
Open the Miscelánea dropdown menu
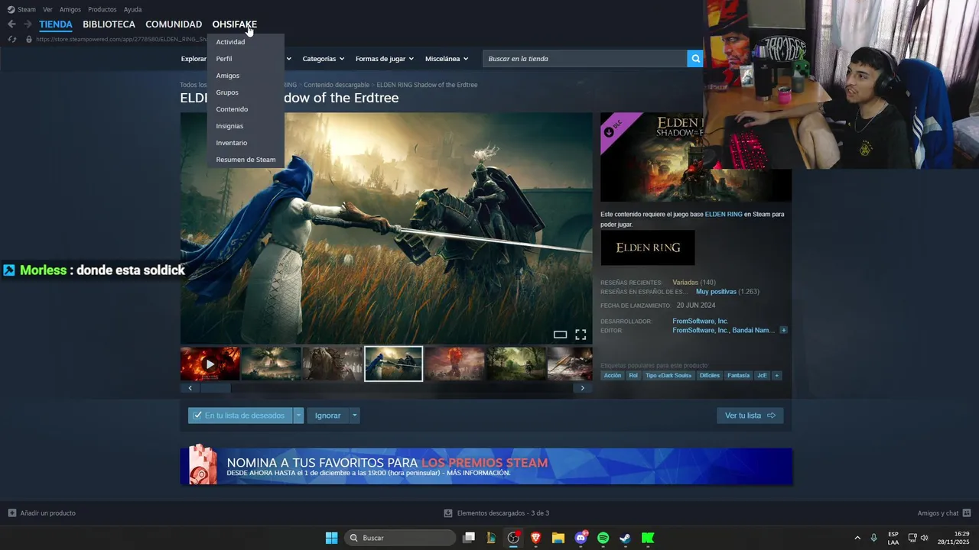[x=447, y=59]
